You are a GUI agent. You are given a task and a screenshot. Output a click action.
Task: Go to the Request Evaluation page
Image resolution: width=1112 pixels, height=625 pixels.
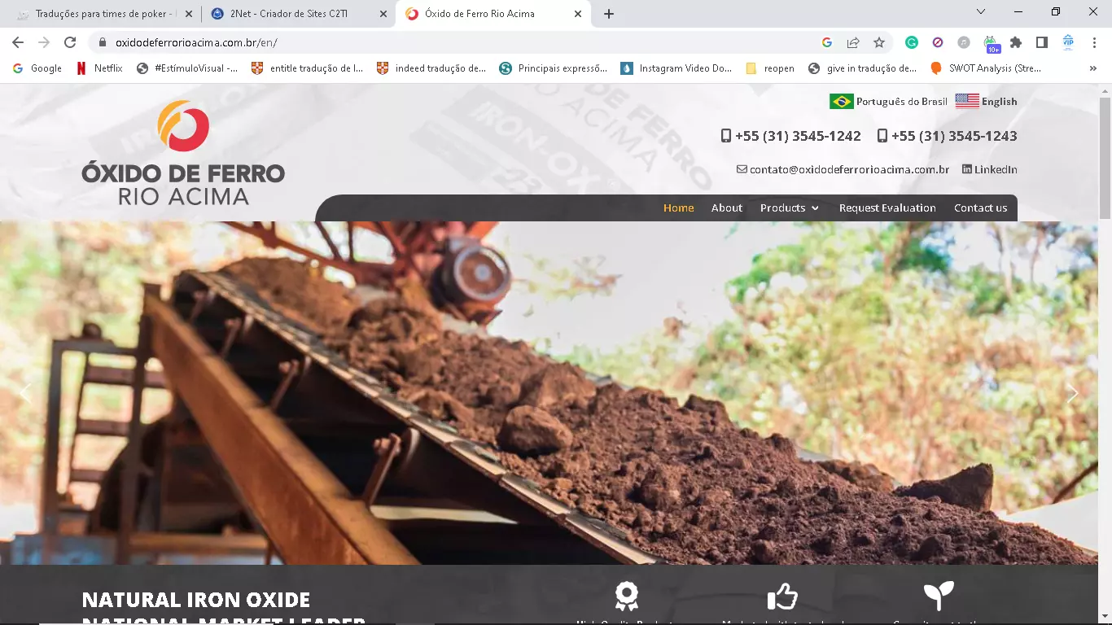(887, 208)
